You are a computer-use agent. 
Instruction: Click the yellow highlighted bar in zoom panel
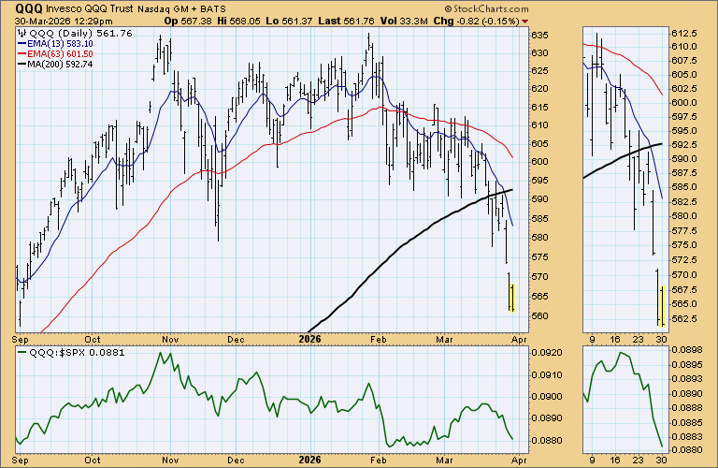[x=661, y=306]
